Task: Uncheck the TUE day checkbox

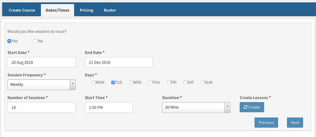Action: point(113,82)
